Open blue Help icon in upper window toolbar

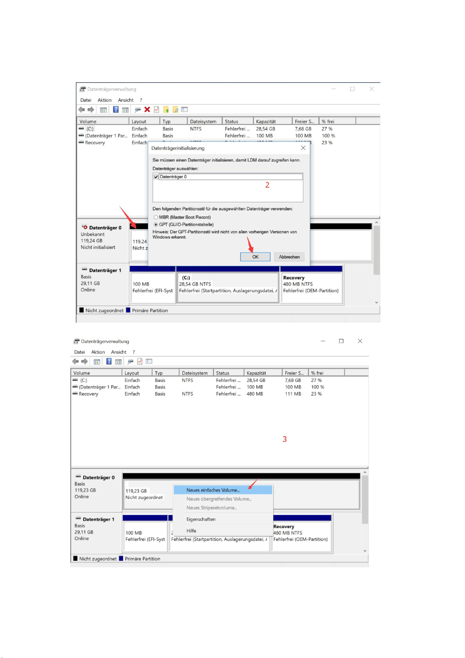[x=116, y=109]
